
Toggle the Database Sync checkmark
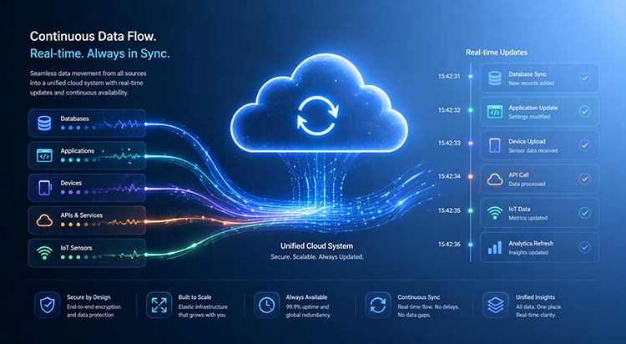(x=585, y=78)
